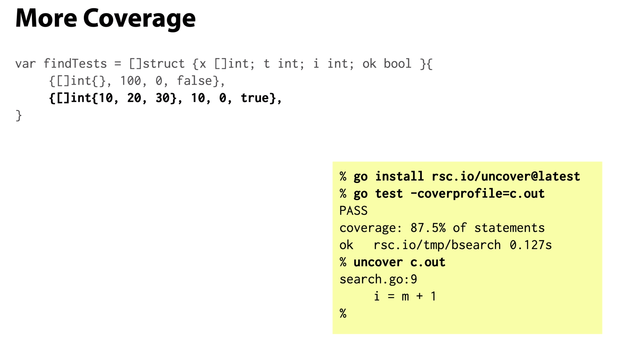
Task: Click the uncovered 'i = m + 1' statement
Action: (x=405, y=296)
